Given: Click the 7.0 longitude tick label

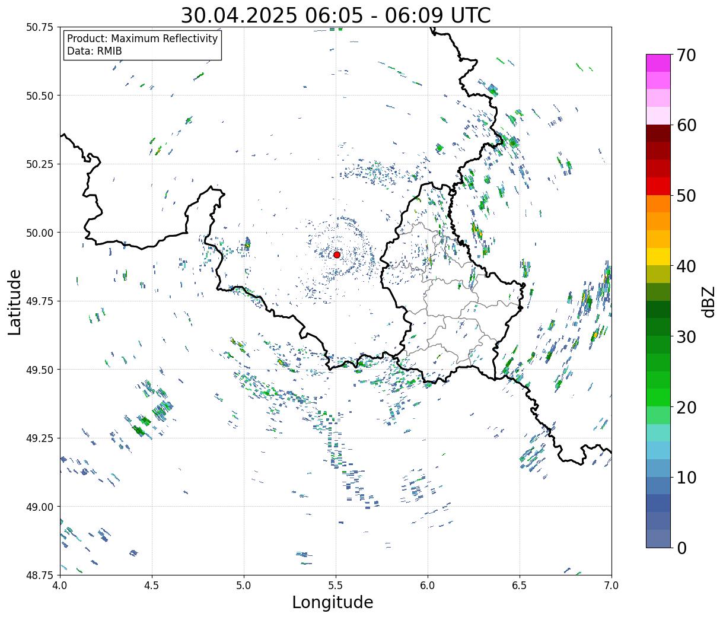Looking at the screenshot, I should coord(611,586).
